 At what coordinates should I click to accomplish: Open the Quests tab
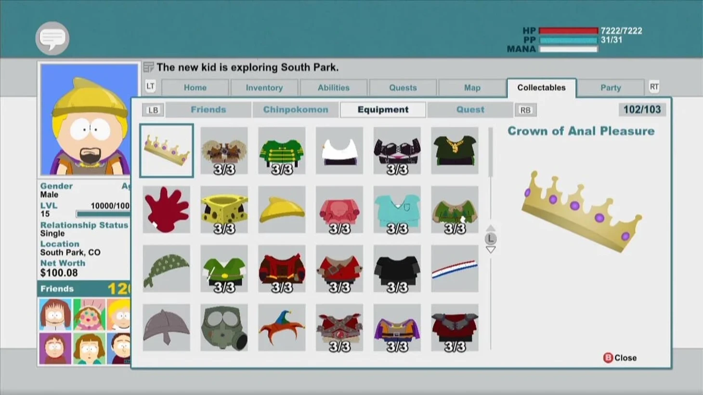pyautogui.click(x=403, y=88)
